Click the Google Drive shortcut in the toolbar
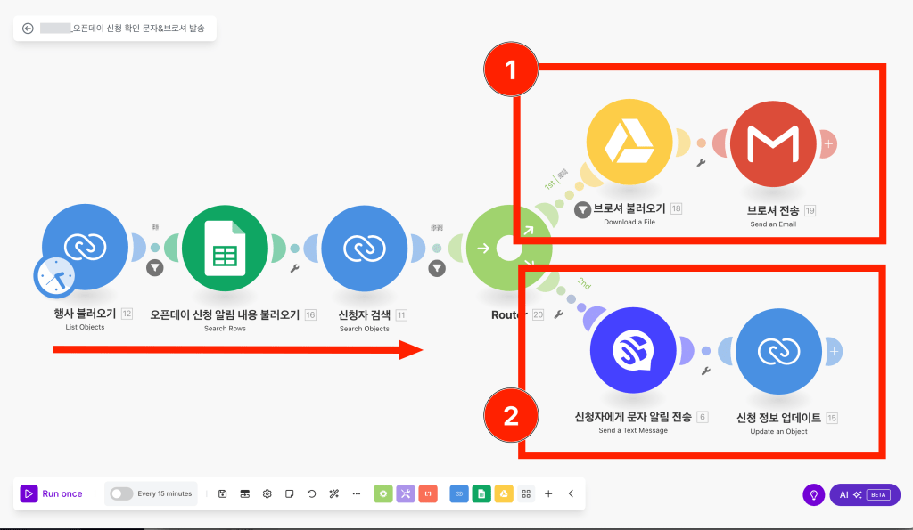This screenshot has width=913, height=530. (x=504, y=493)
